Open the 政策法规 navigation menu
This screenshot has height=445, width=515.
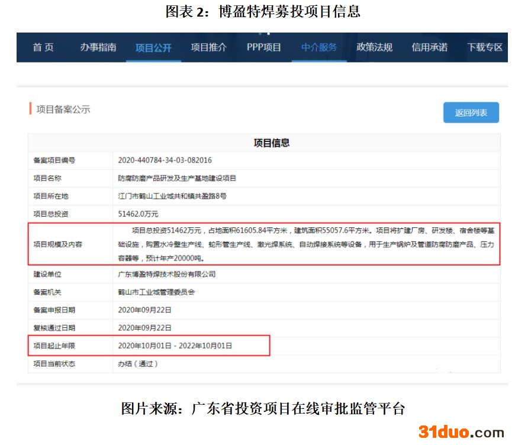pos(374,47)
